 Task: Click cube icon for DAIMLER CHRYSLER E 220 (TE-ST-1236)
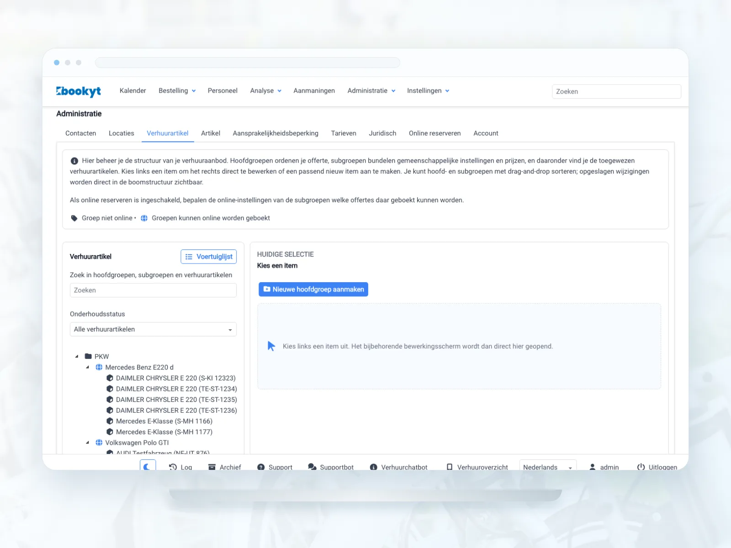point(110,410)
